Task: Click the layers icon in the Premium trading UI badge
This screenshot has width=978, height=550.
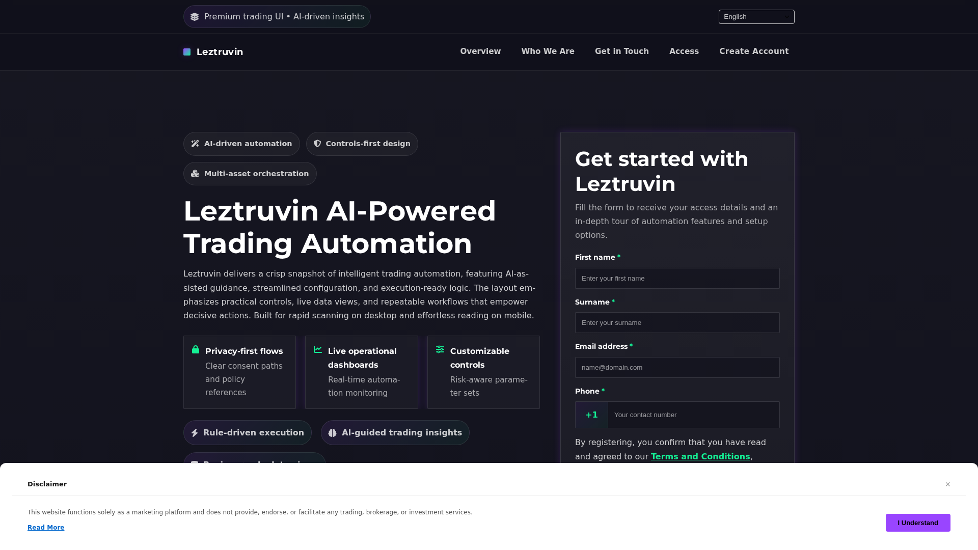Action: point(195,16)
